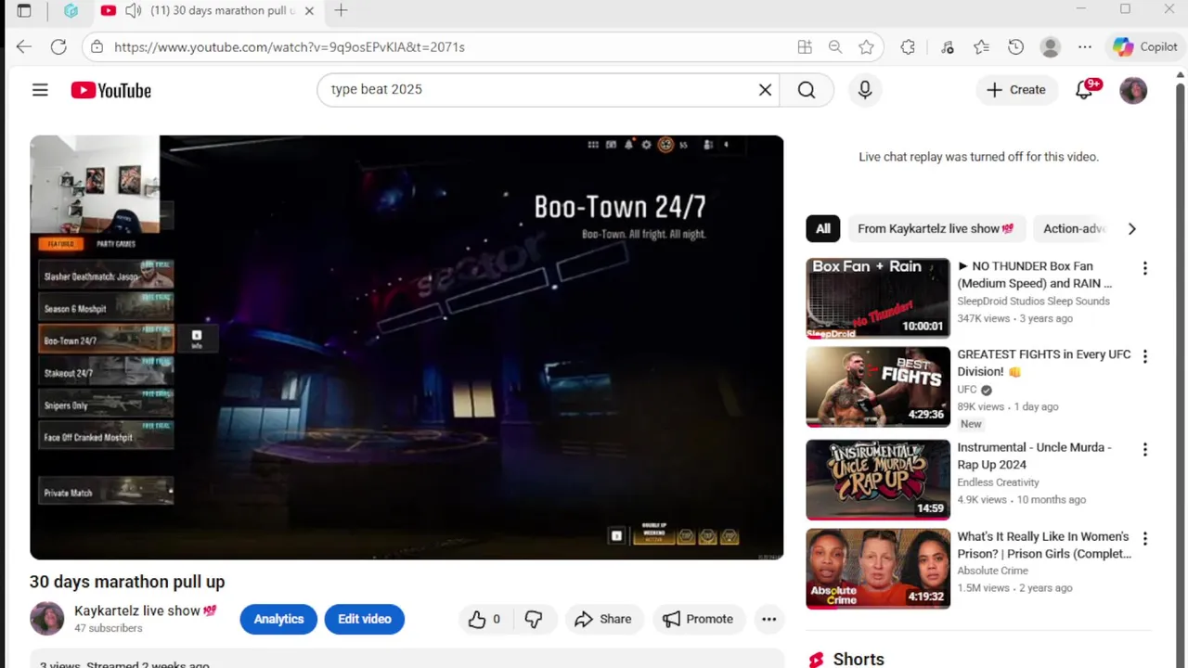Select the All filter chip
This screenshot has width=1188, height=668.
(823, 228)
